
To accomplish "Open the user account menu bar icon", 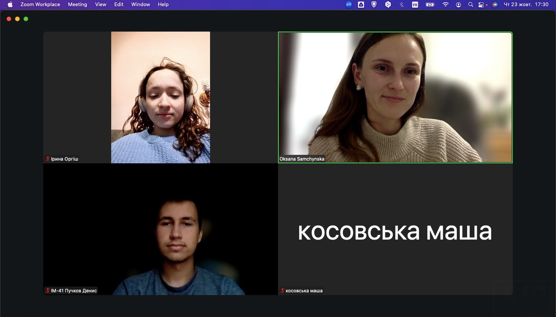I will coord(458,5).
